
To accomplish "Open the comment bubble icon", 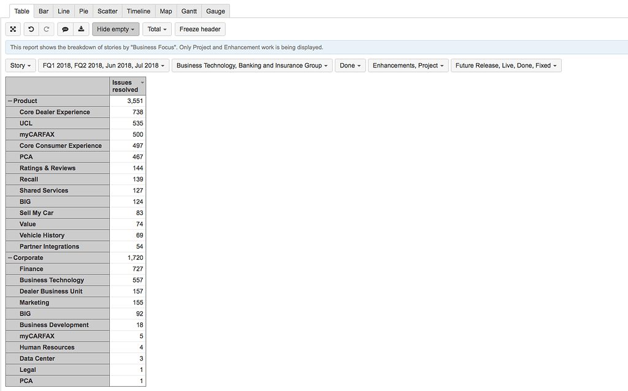I will click(x=65, y=29).
